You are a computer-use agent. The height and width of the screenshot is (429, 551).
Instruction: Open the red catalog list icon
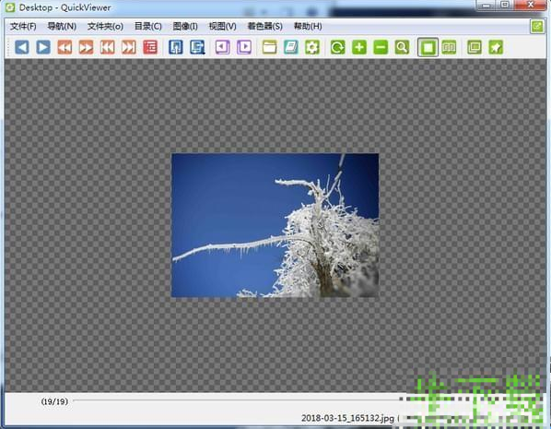[150, 47]
